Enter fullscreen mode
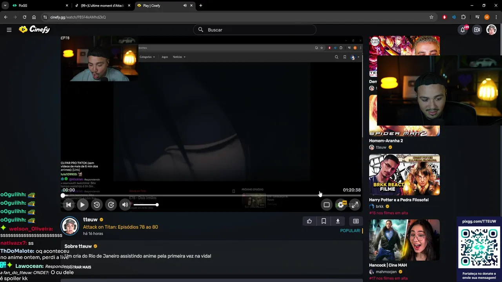 point(355,204)
